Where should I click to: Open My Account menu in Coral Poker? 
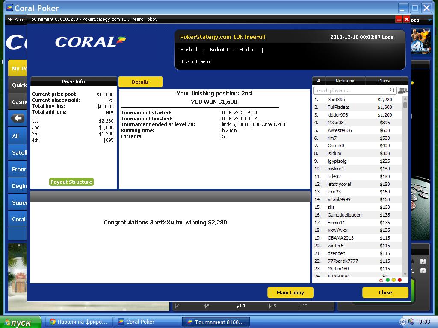(x=17, y=20)
